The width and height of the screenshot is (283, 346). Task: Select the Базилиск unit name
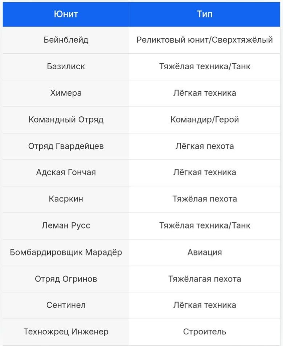point(66,67)
